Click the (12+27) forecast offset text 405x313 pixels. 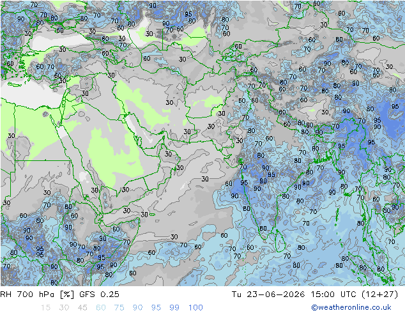380,294
